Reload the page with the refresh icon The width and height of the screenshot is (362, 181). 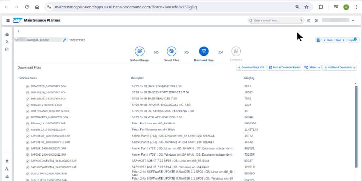coord(27,7)
